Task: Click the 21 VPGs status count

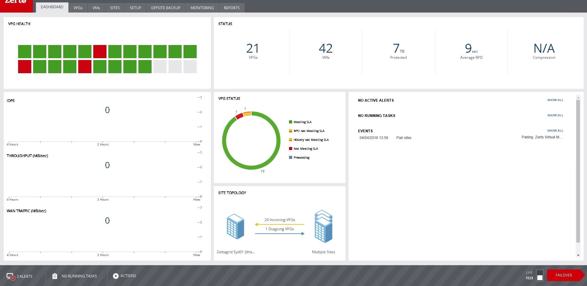Action: (253, 51)
